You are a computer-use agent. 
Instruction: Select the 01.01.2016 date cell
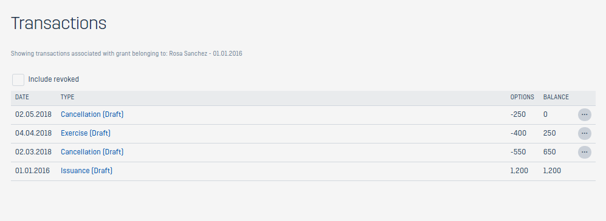tap(32, 171)
